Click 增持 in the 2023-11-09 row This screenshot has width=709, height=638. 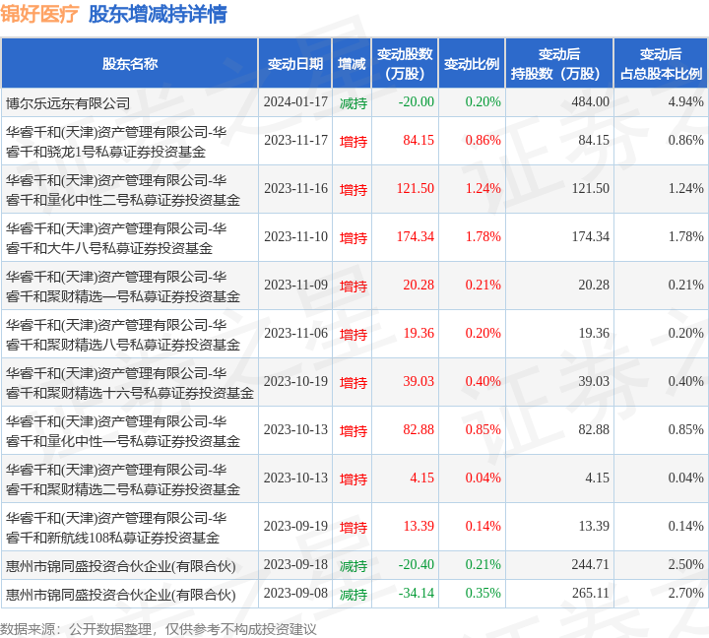click(354, 287)
